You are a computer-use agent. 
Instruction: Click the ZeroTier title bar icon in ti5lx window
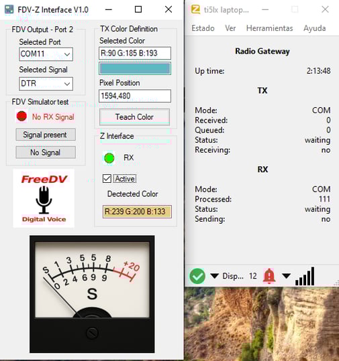coord(195,9)
